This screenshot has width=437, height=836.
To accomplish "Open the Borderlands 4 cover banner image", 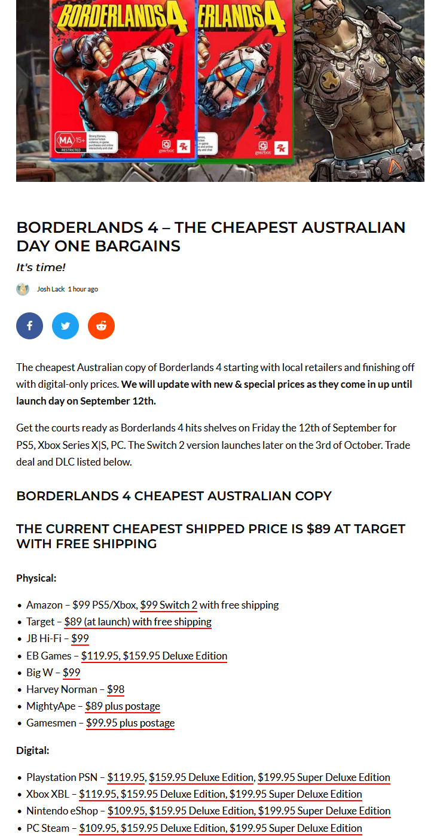I will pyautogui.click(x=220, y=90).
